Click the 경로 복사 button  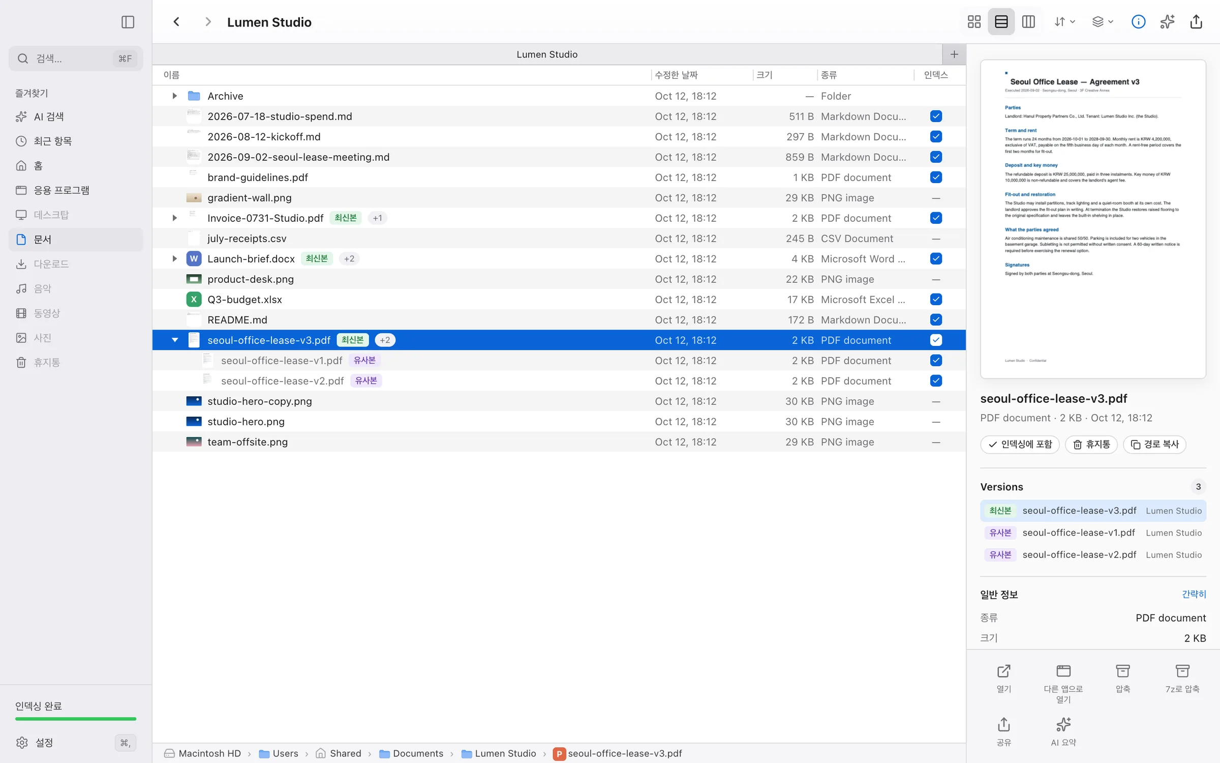[x=1154, y=445]
